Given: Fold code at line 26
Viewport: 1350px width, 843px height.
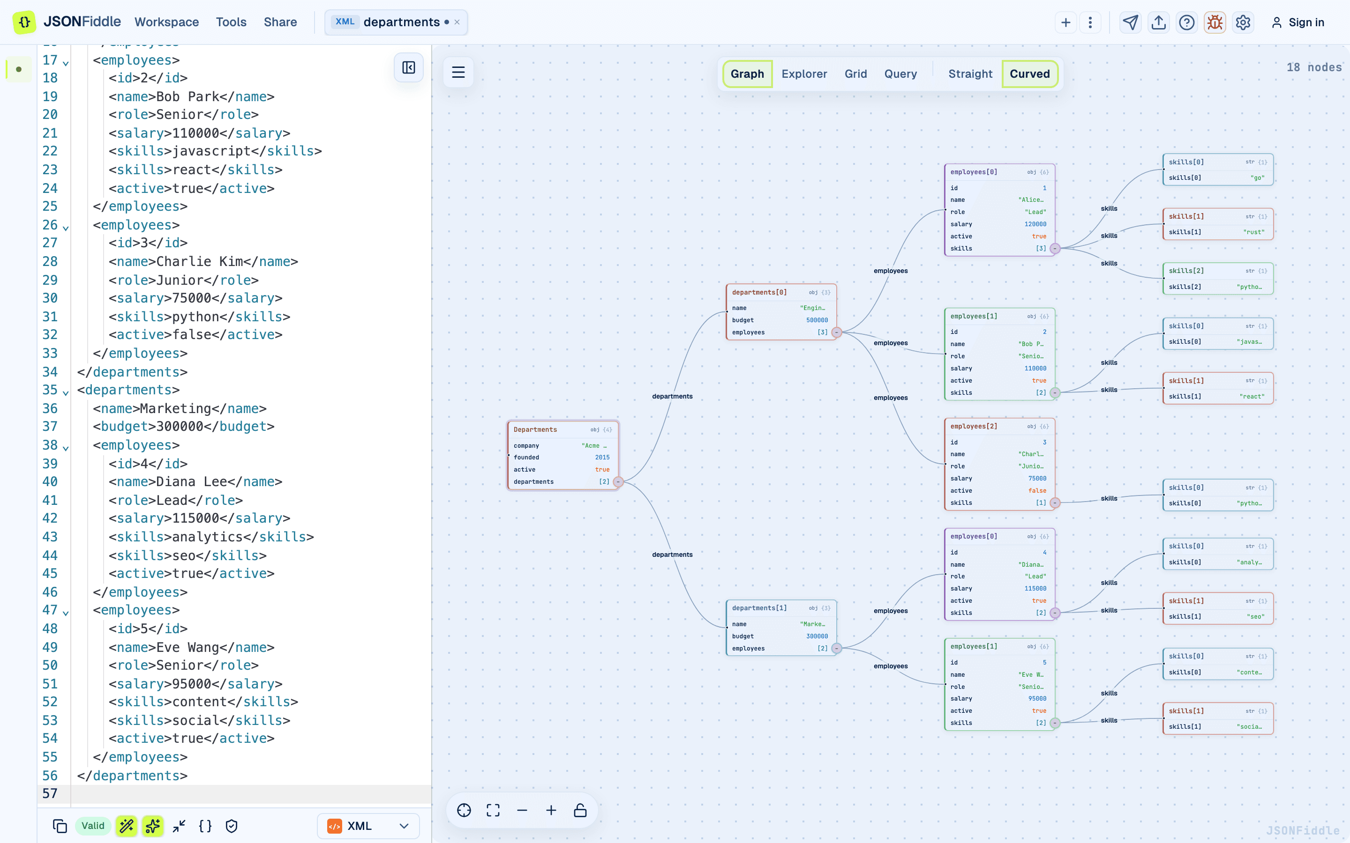Looking at the screenshot, I should [x=66, y=228].
